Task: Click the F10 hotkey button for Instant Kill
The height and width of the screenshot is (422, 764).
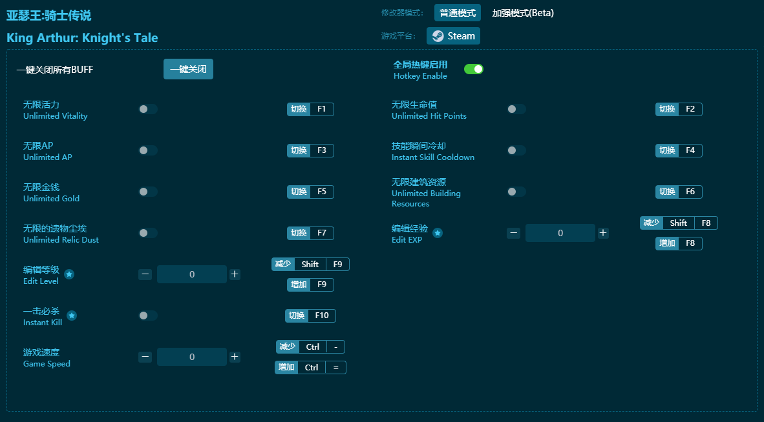Action: point(310,316)
